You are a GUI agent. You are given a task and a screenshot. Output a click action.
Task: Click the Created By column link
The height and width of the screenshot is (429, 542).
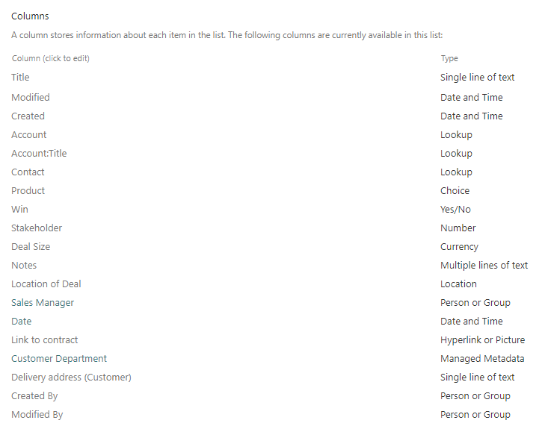34,396
